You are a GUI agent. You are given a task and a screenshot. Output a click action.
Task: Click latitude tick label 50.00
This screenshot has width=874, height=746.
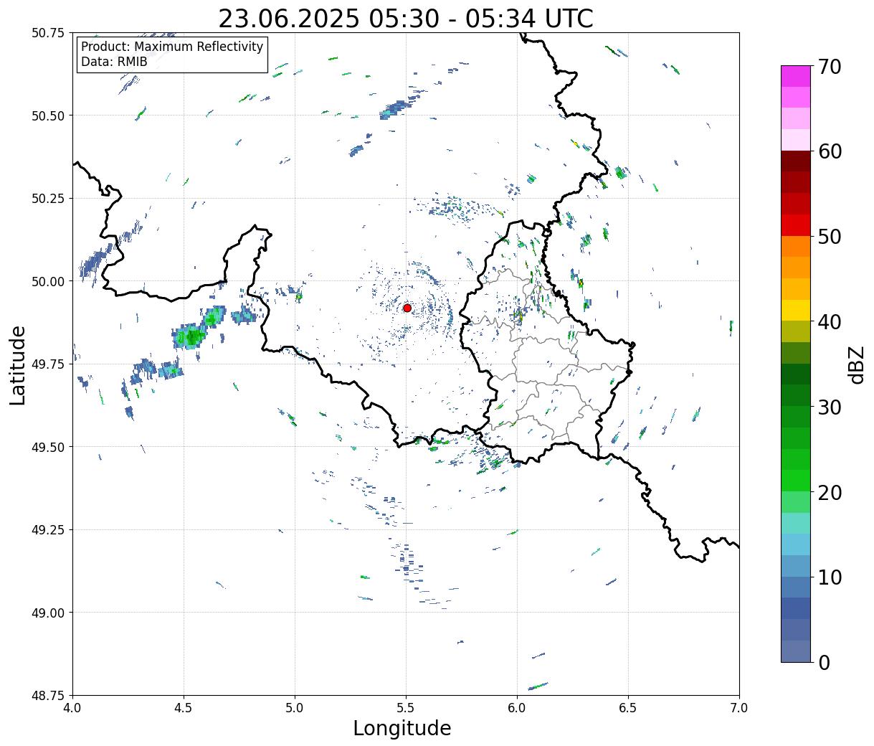(47, 281)
